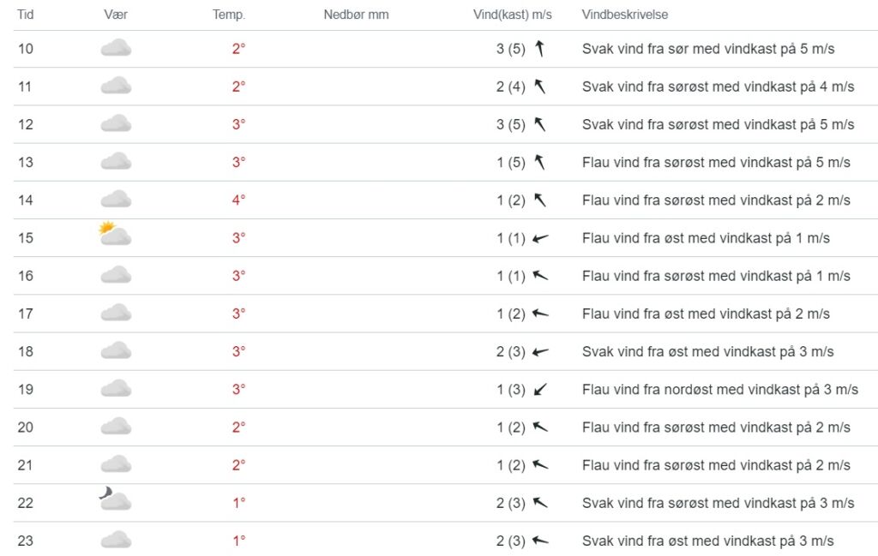The height and width of the screenshot is (556, 878).
Task: Click the moon cloud icon at hour 22
Action: pos(115,499)
